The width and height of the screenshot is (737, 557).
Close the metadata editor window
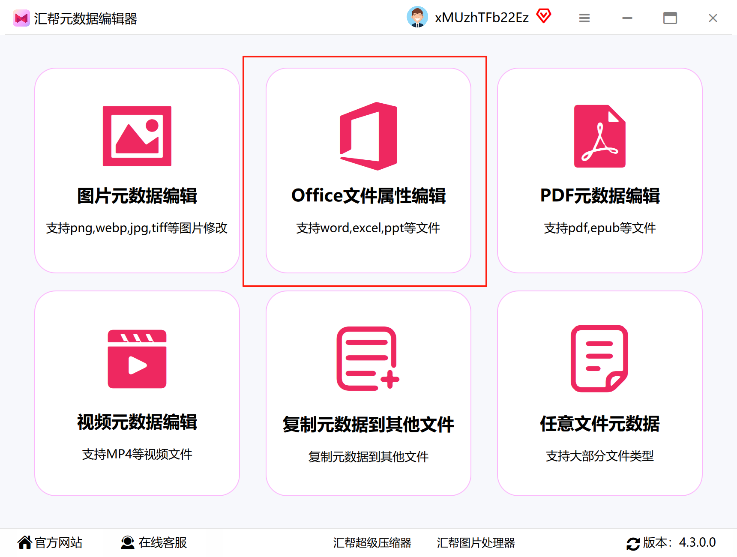coord(713,18)
